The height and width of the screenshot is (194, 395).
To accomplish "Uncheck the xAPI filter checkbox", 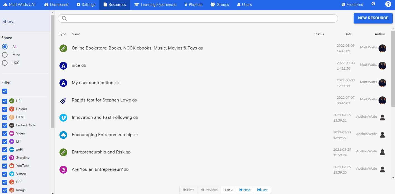I will tap(5, 150).
